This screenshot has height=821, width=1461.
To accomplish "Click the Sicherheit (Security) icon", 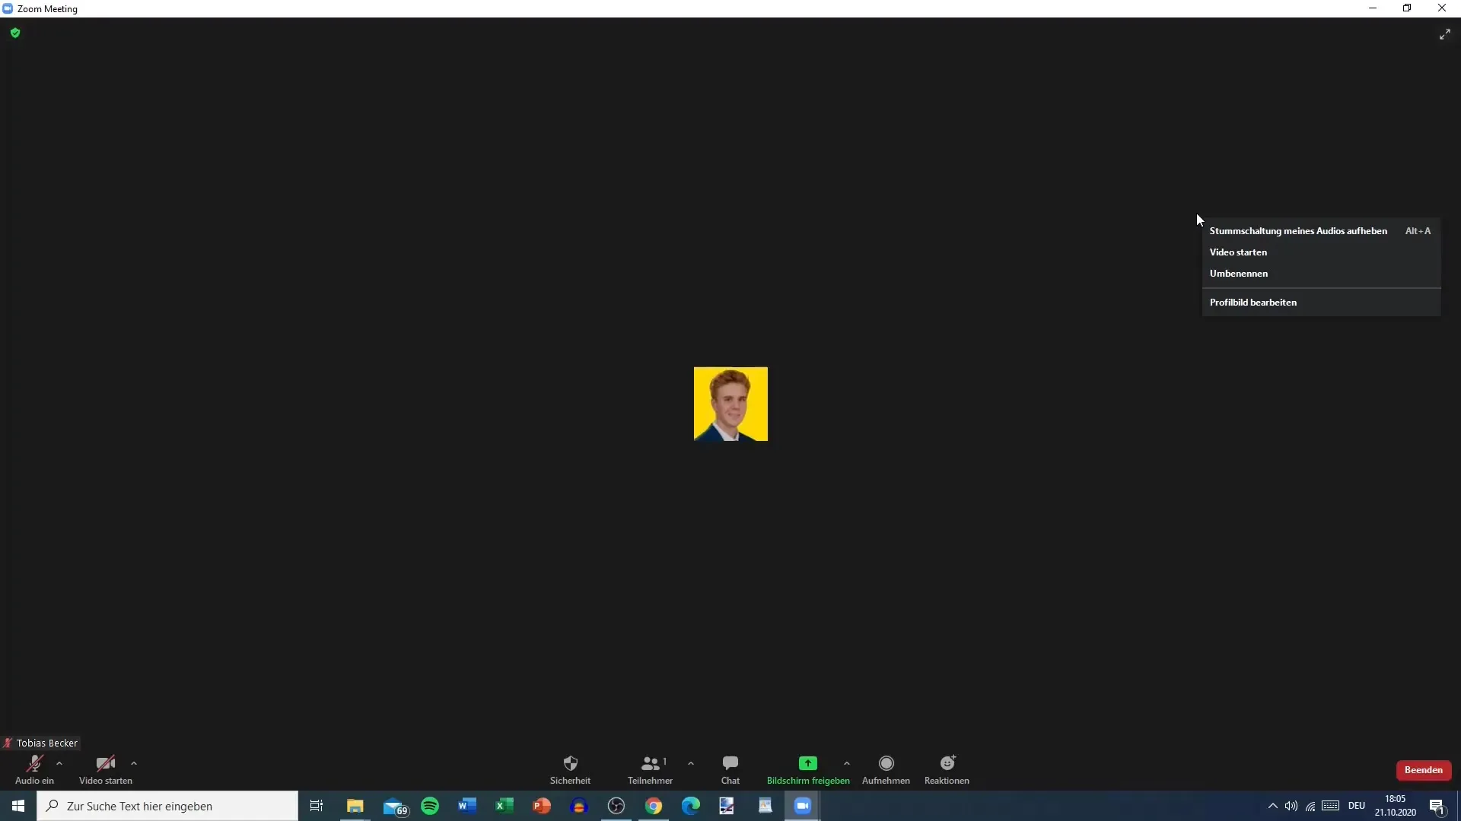I will click(569, 763).
